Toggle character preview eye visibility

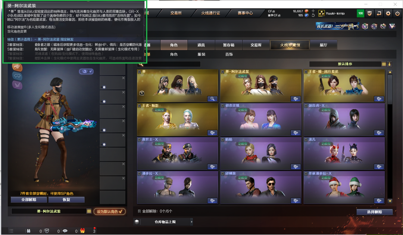pos(86,71)
